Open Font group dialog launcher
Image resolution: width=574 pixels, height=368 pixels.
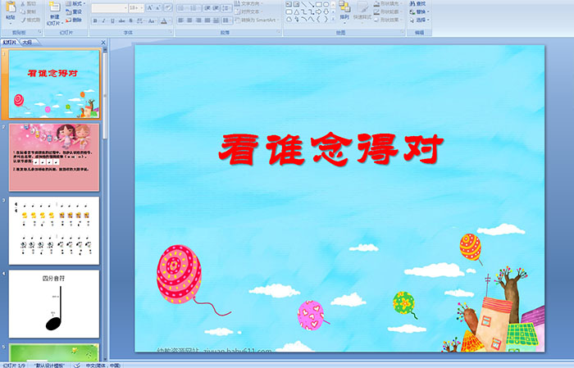pyautogui.click(x=171, y=32)
